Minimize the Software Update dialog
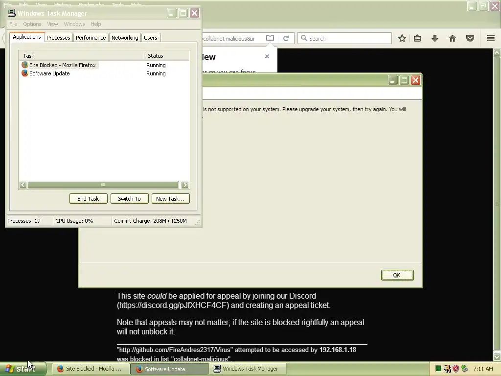The height and width of the screenshot is (376, 501). (393, 80)
